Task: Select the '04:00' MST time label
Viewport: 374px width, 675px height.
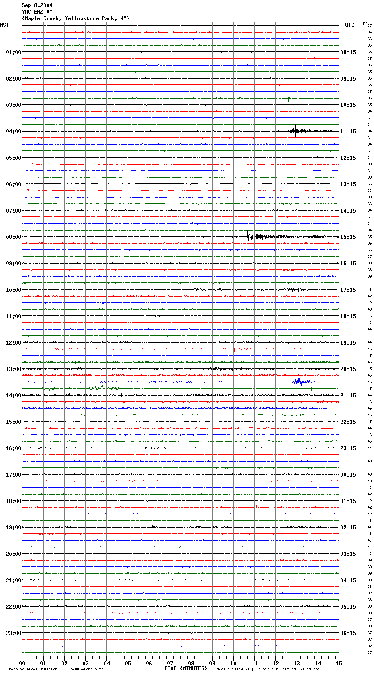Action: (x=14, y=132)
